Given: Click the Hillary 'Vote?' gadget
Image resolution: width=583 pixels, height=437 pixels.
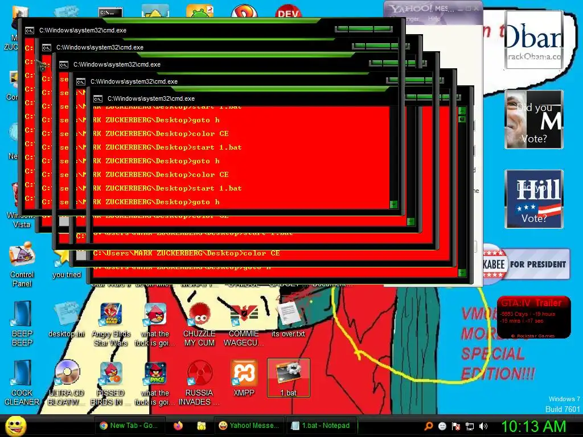Looking at the screenshot, I should point(534,199).
